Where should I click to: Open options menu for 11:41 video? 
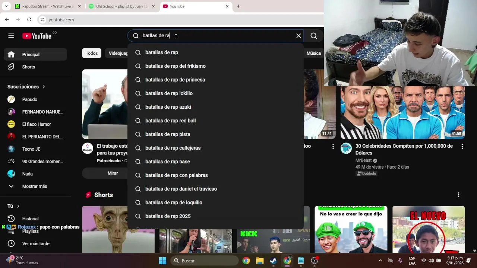coord(333,147)
